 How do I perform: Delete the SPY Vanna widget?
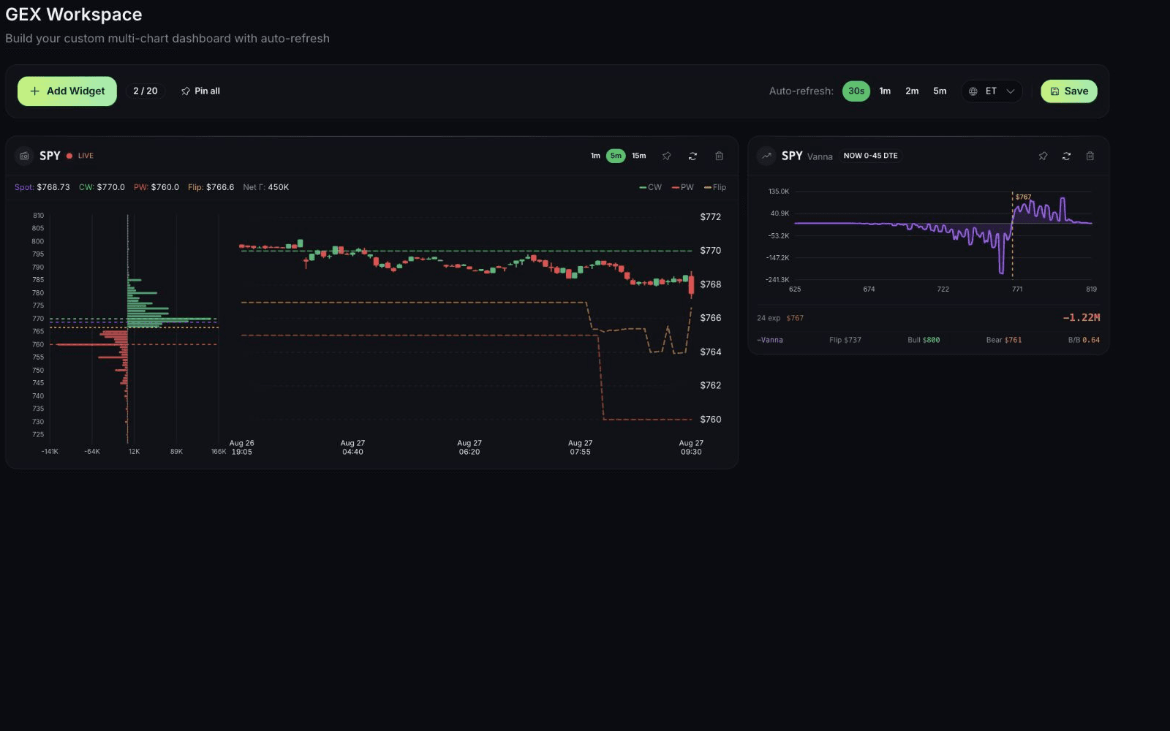[x=1090, y=156]
